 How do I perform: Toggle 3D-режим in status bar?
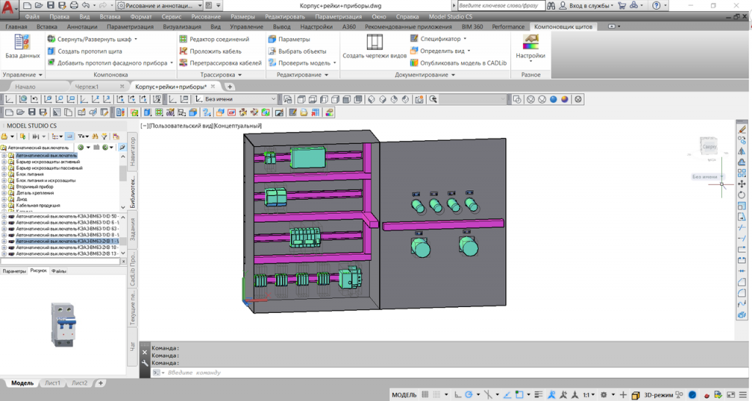click(658, 395)
